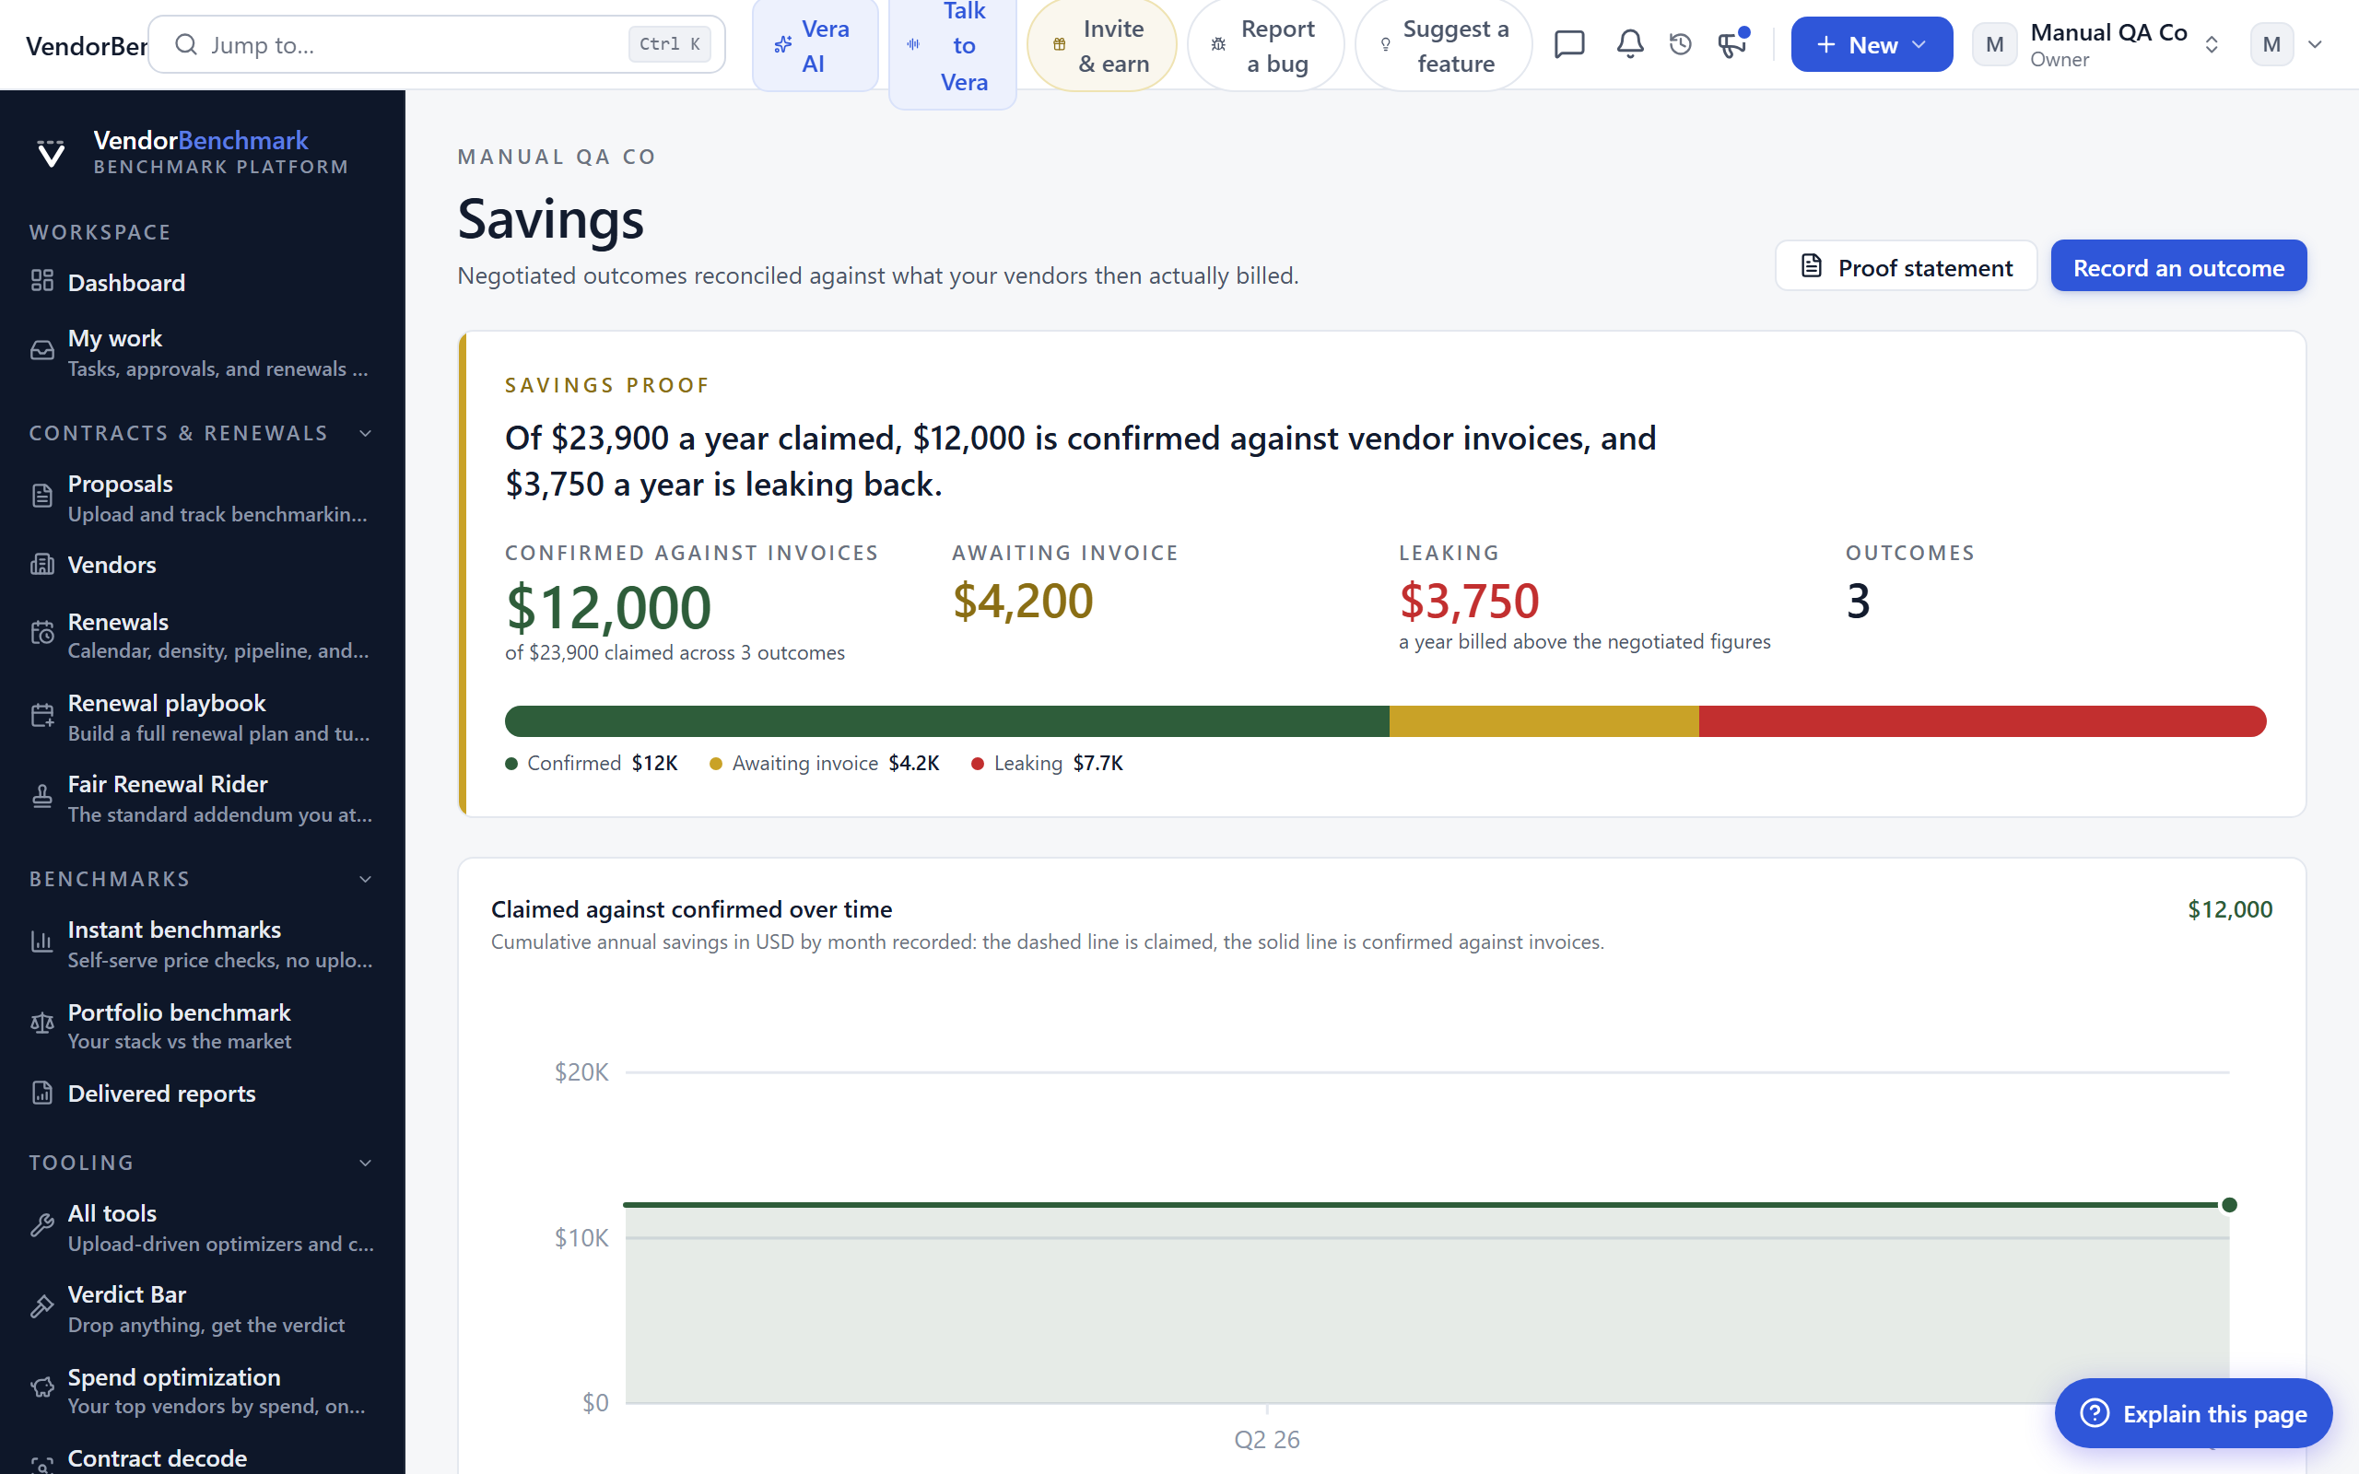Viewport: 2359px width, 1474px height.
Task: Open the New dropdown button
Action: 1871,45
